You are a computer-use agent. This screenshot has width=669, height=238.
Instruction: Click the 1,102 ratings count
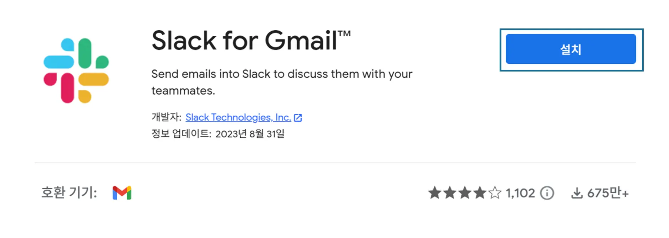[x=520, y=193]
